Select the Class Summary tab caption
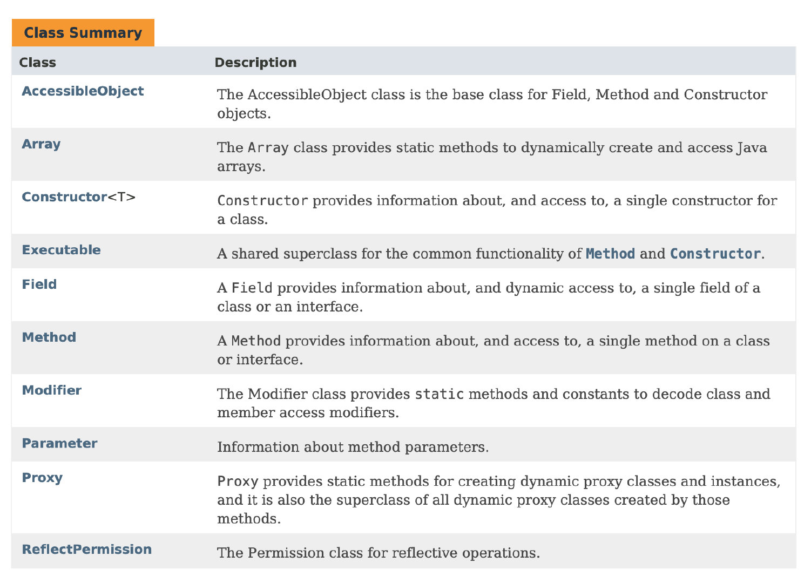The height and width of the screenshot is (583, 811). (83, 32)
